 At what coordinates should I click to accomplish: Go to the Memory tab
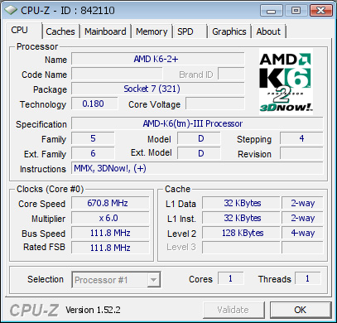152,31
